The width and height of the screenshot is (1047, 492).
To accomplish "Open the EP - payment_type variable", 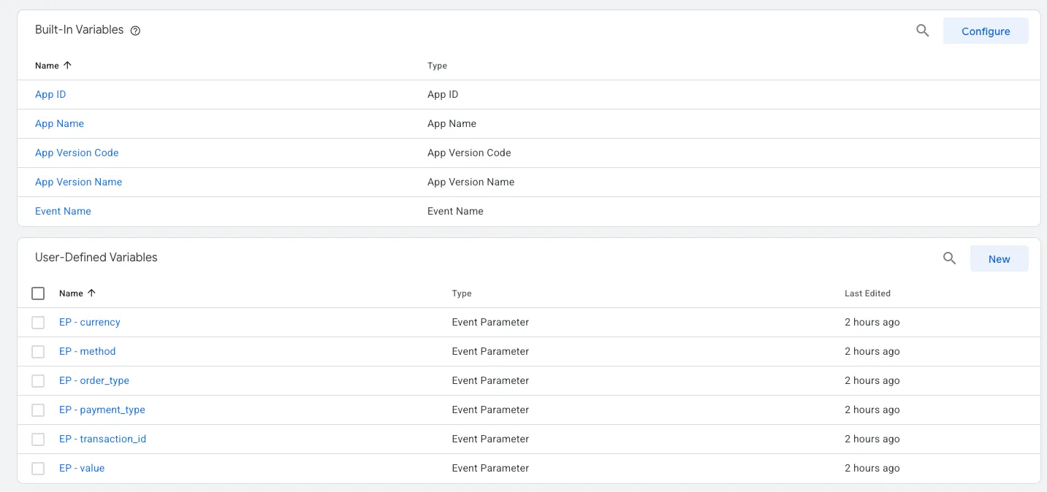I will click(x=102, y=410).
